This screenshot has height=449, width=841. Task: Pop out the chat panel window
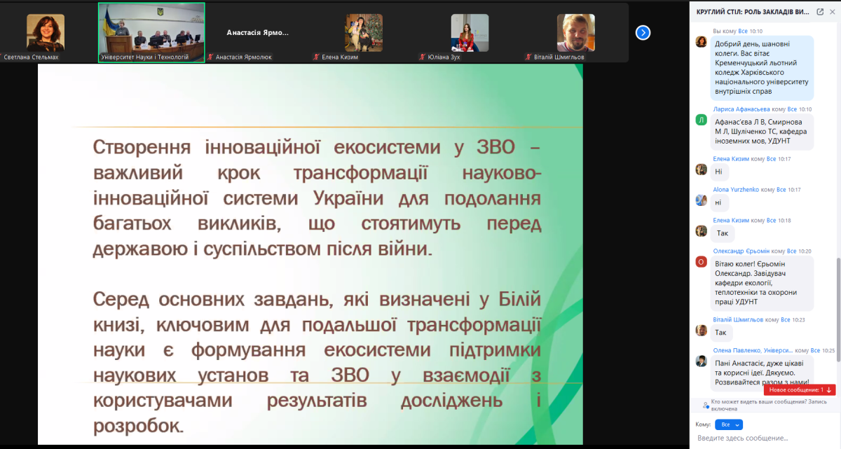(820, 11)
